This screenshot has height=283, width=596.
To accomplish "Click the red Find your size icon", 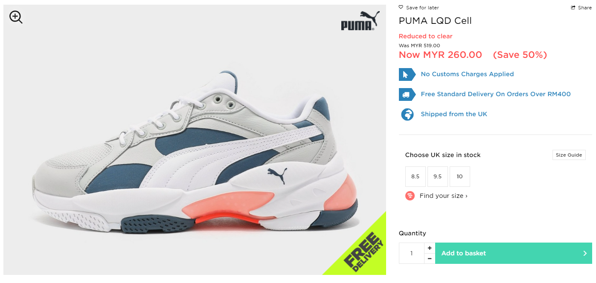I will [x=410, y=196].
